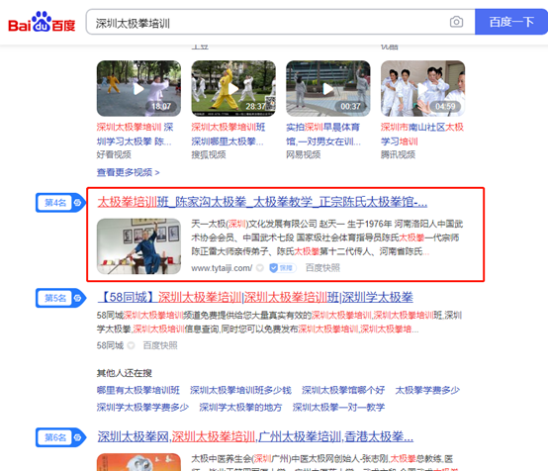Expand dropdown icon next to 58同城 source
Image resolution: width=548 pixels, height=471 pixels.
coord(131,345)
